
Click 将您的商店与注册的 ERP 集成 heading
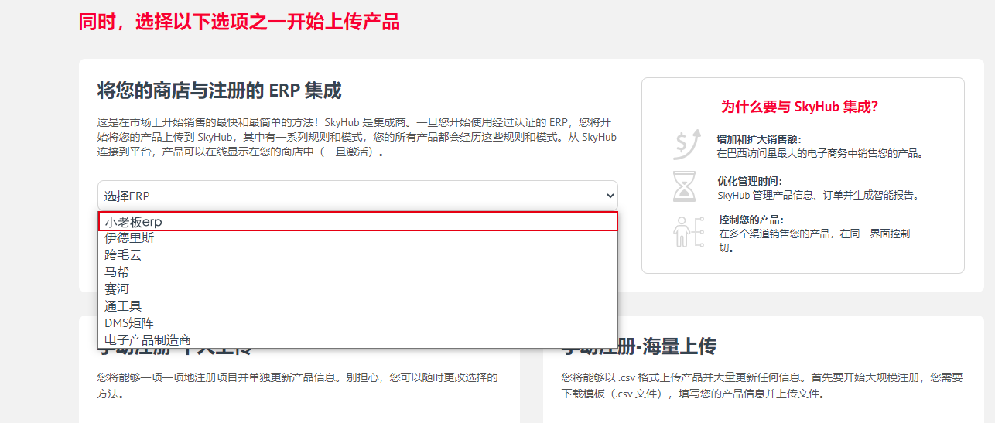point(219,90)
